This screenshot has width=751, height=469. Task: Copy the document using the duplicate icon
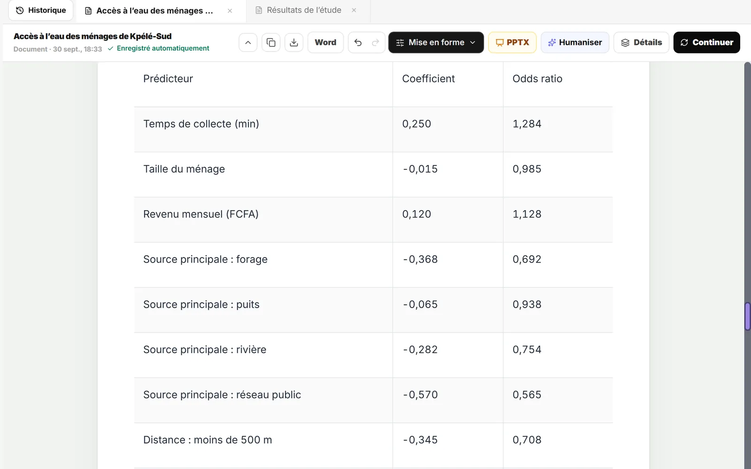tap(271, 43)
